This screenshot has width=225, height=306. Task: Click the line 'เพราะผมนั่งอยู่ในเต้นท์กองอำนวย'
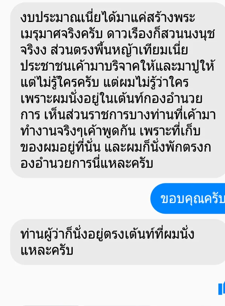112,99
